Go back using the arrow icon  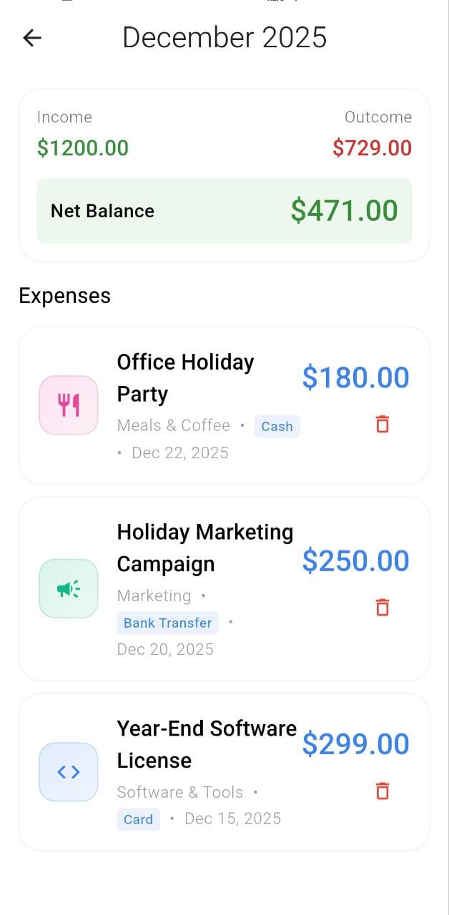pyautogui.click(x=32, y=38)
